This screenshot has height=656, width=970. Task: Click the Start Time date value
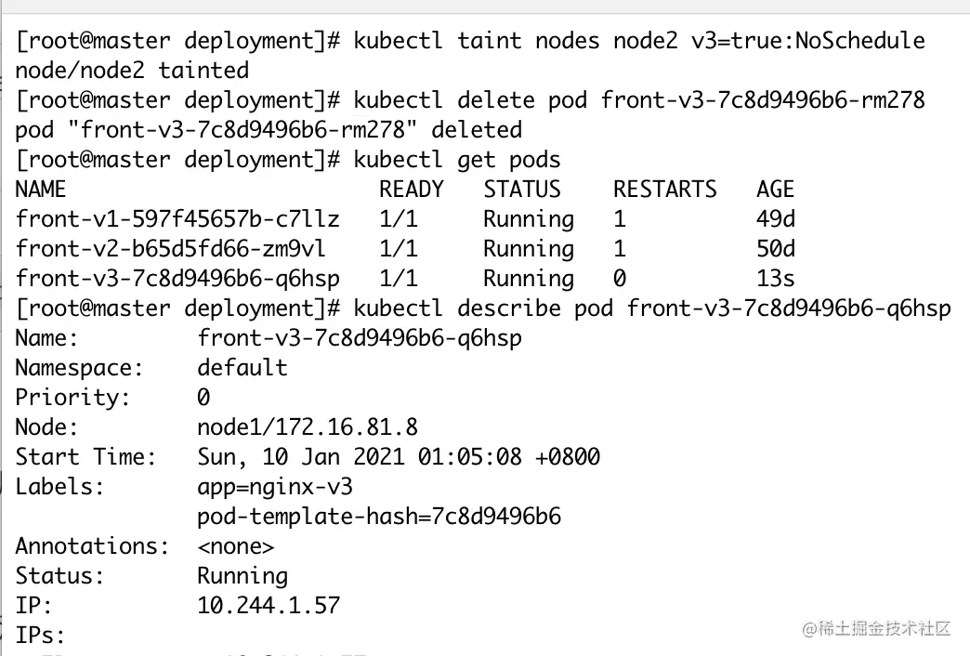[x=399, y=457]
